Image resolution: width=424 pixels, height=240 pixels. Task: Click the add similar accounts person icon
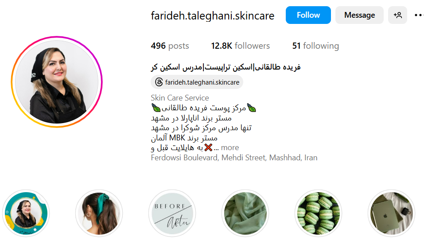(x=397, y=15)
